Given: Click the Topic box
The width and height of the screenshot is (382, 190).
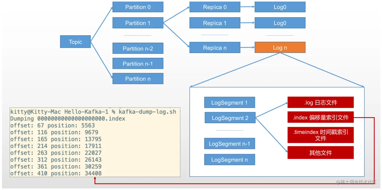Looking at the screenshot, I should [x=75, y=42].
